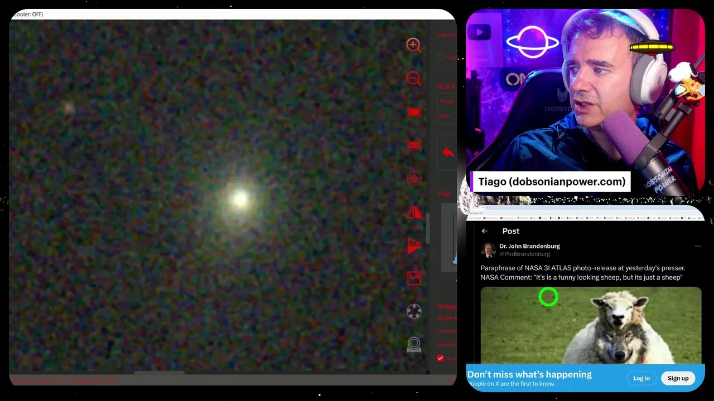Toggle the unchecked checkbox below Exposure
Screen dimensions: 714x401
[441, 57]
